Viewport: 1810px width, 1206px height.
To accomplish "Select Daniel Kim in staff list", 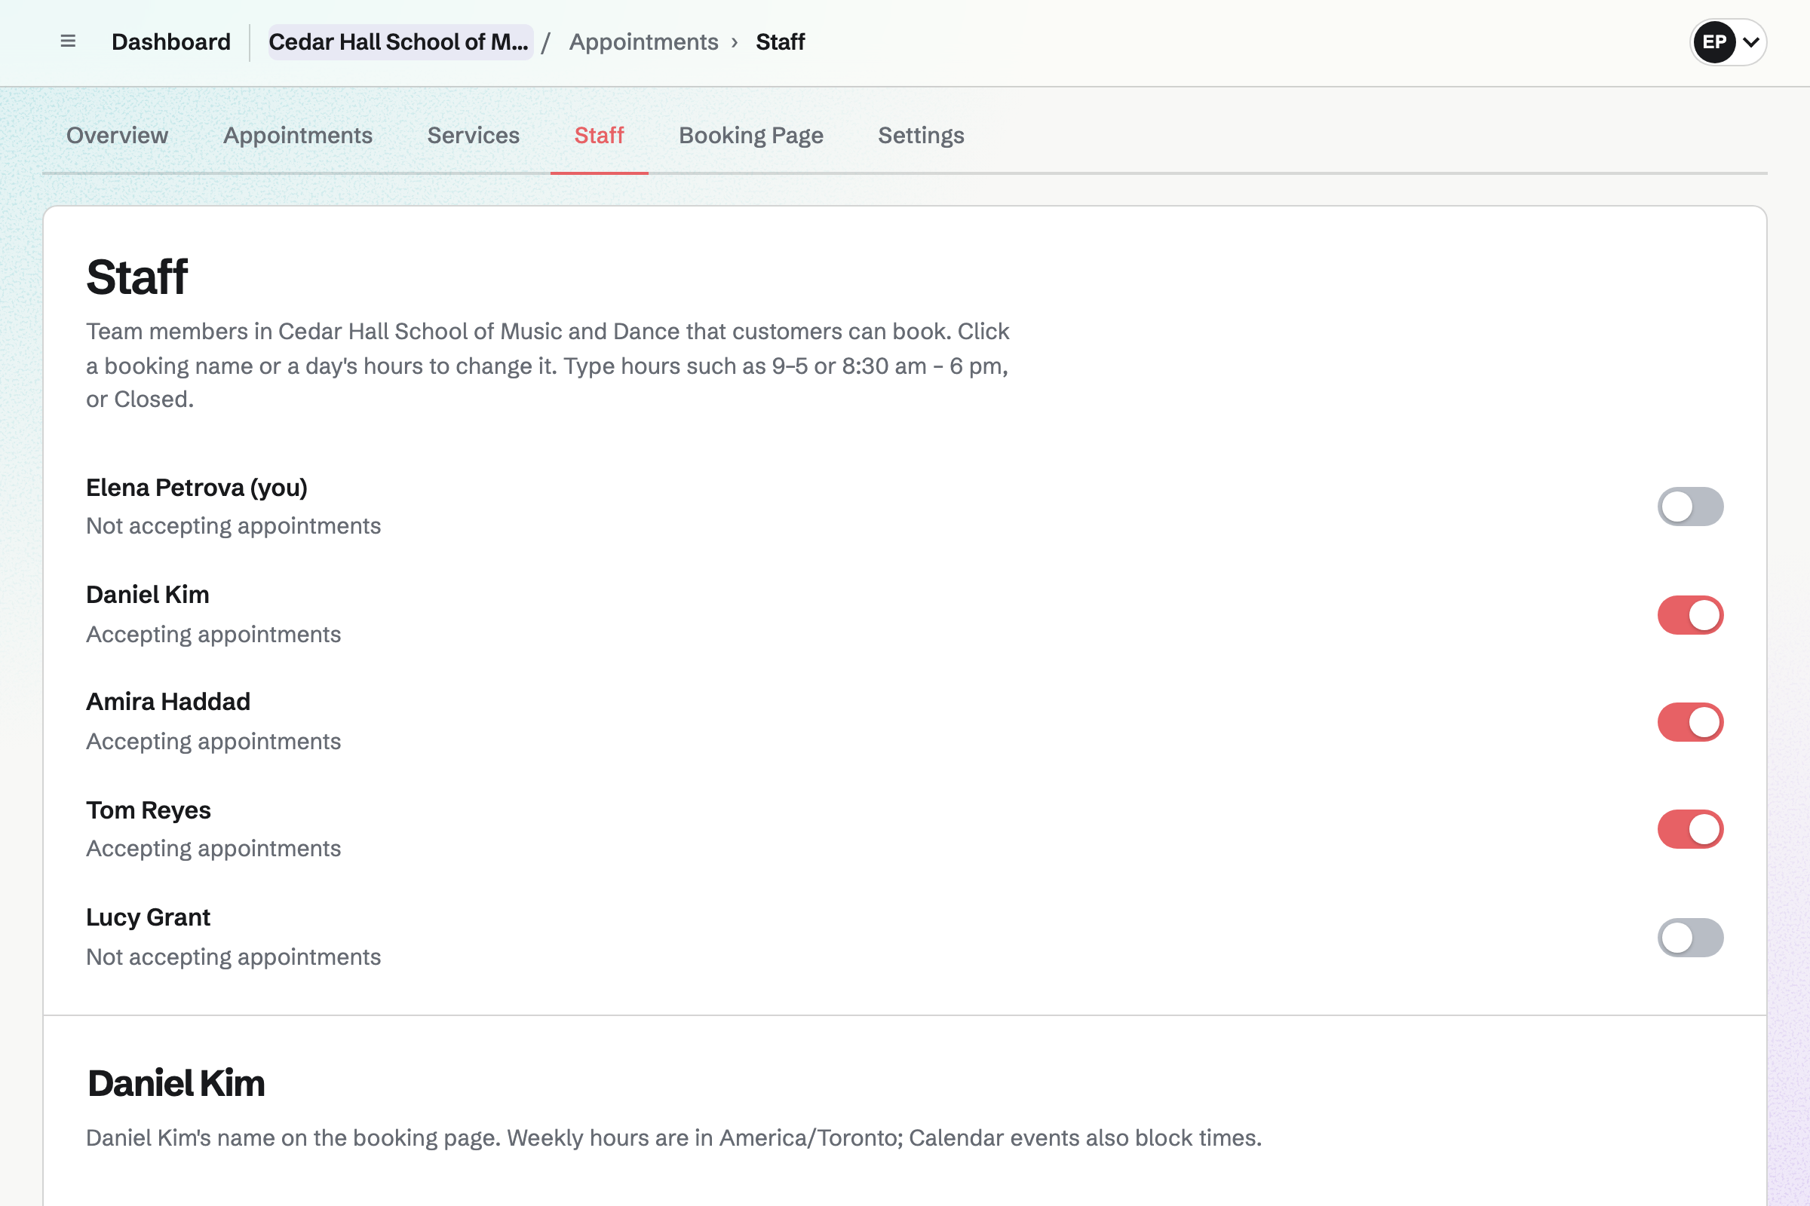I will tap(148, 595).
